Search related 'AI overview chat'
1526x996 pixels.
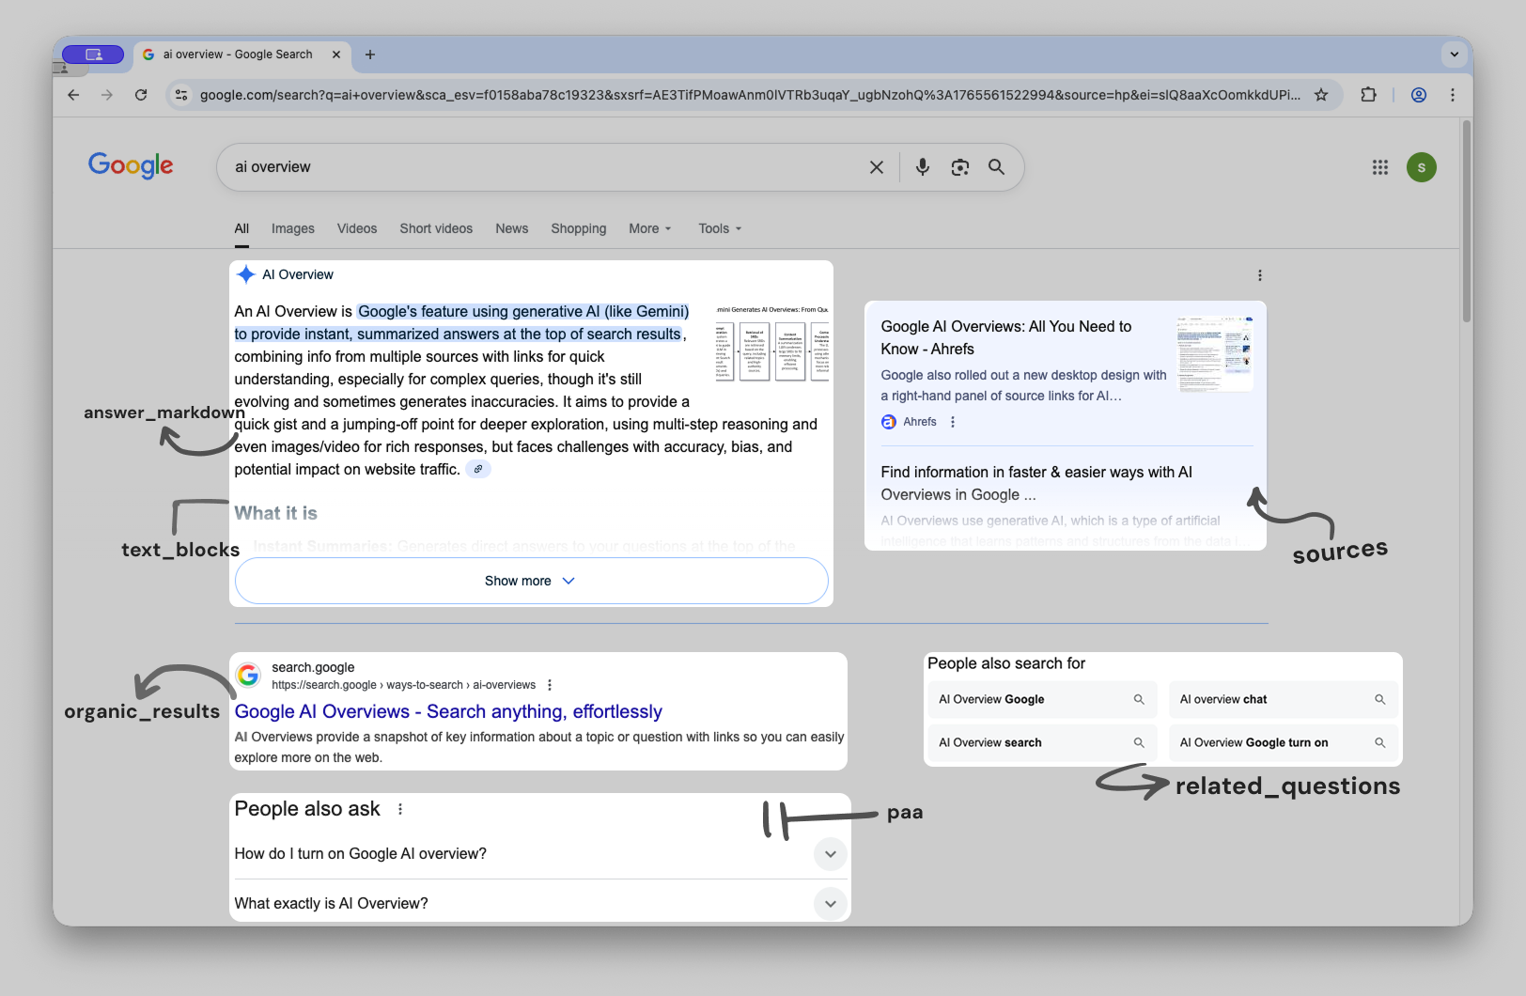tap(1283, 699)
